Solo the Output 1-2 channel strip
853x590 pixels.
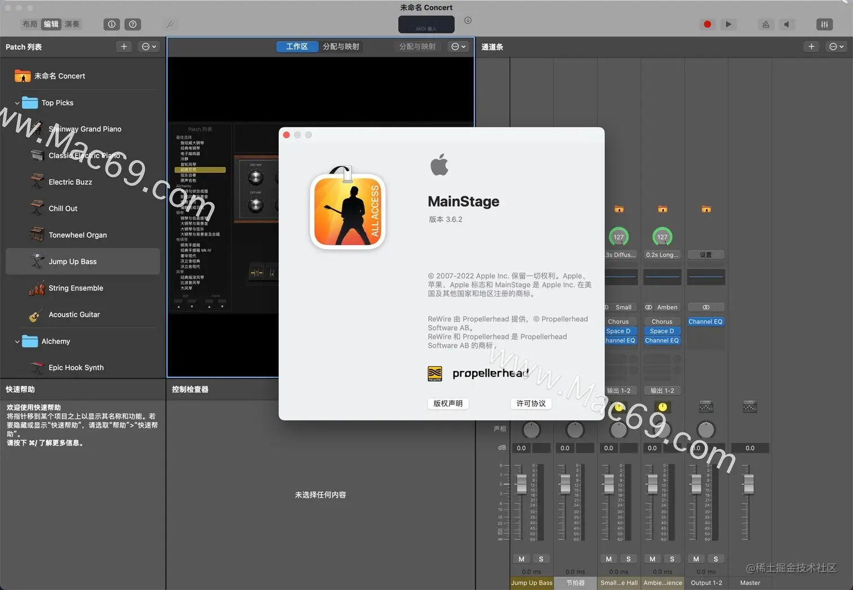point(716,559)
